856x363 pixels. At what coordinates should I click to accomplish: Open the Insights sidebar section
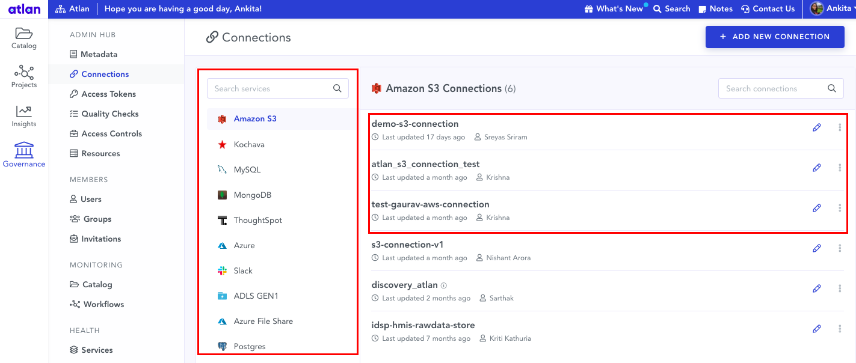[24, 117]
